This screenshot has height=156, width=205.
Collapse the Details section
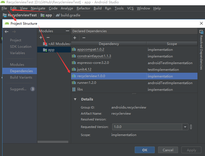click(75, 99)
